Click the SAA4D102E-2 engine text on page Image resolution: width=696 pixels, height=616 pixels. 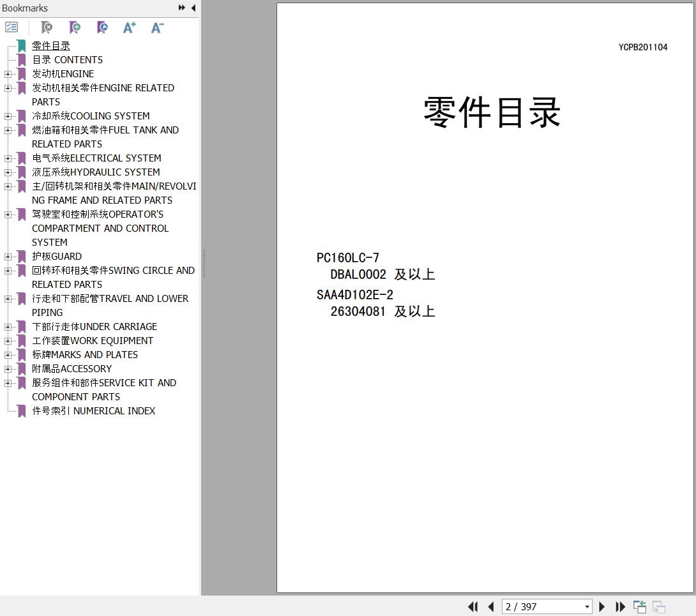click(354, 294)
